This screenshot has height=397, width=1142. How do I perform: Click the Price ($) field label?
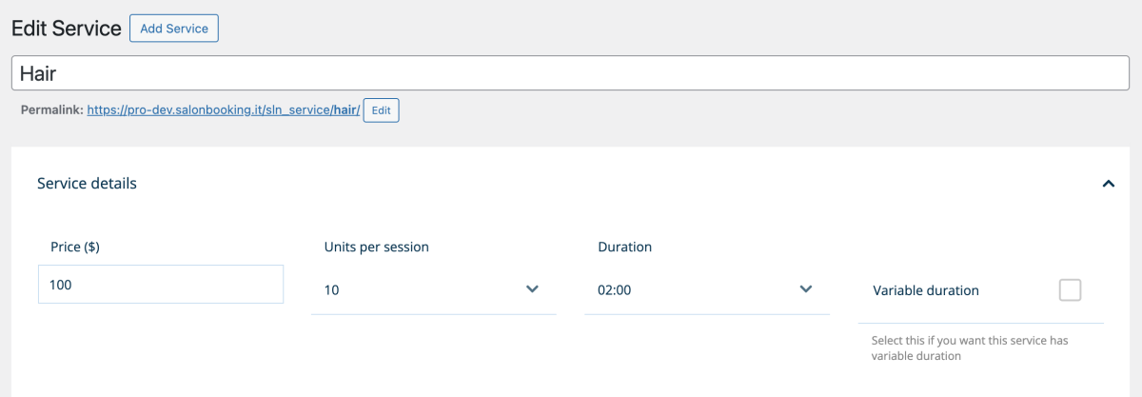coord(75,247)
